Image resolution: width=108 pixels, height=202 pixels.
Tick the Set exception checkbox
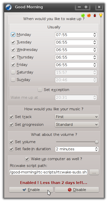40,90
